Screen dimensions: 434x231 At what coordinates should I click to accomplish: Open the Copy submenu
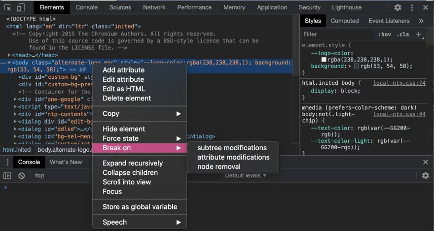click(x=140, y=114)
